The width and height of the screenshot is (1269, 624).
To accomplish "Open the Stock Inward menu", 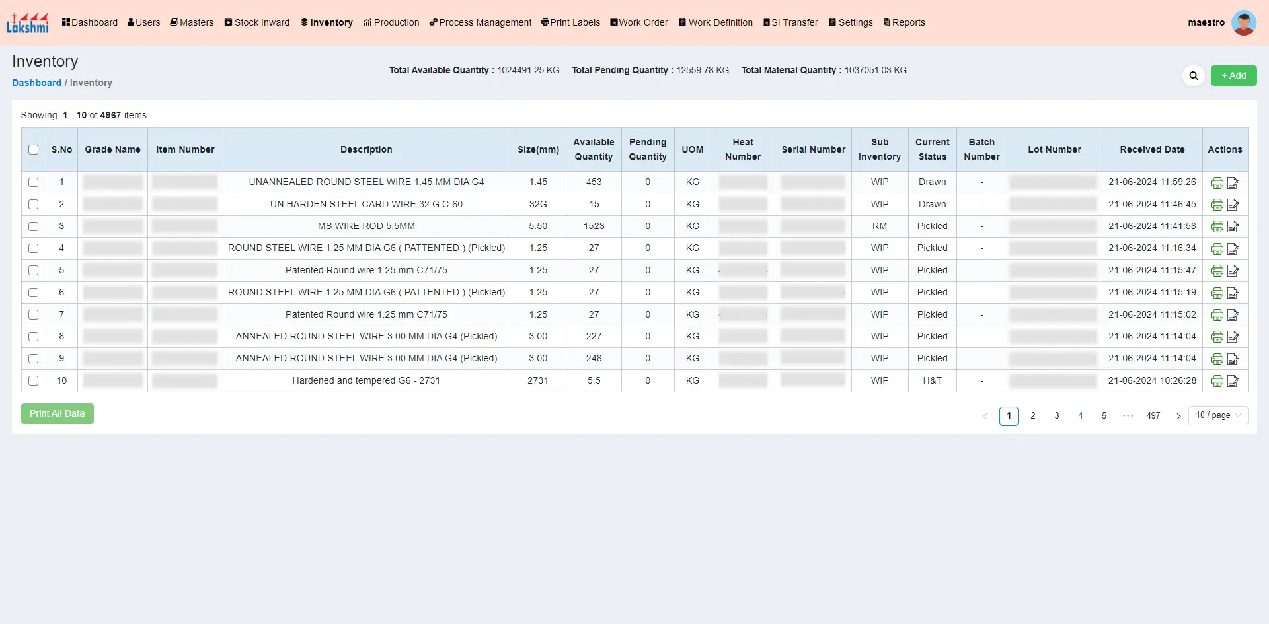I will (257, 22).
